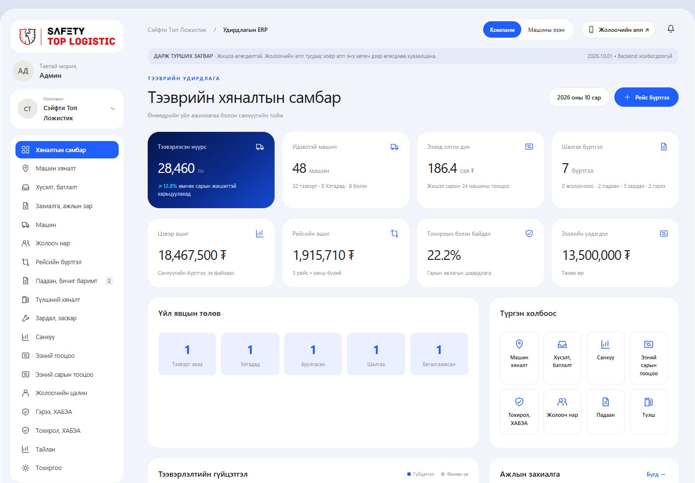695x483 pixels.
Task: Open Захиалга, ажлын зар sidebar item
Action: (67, 206)
